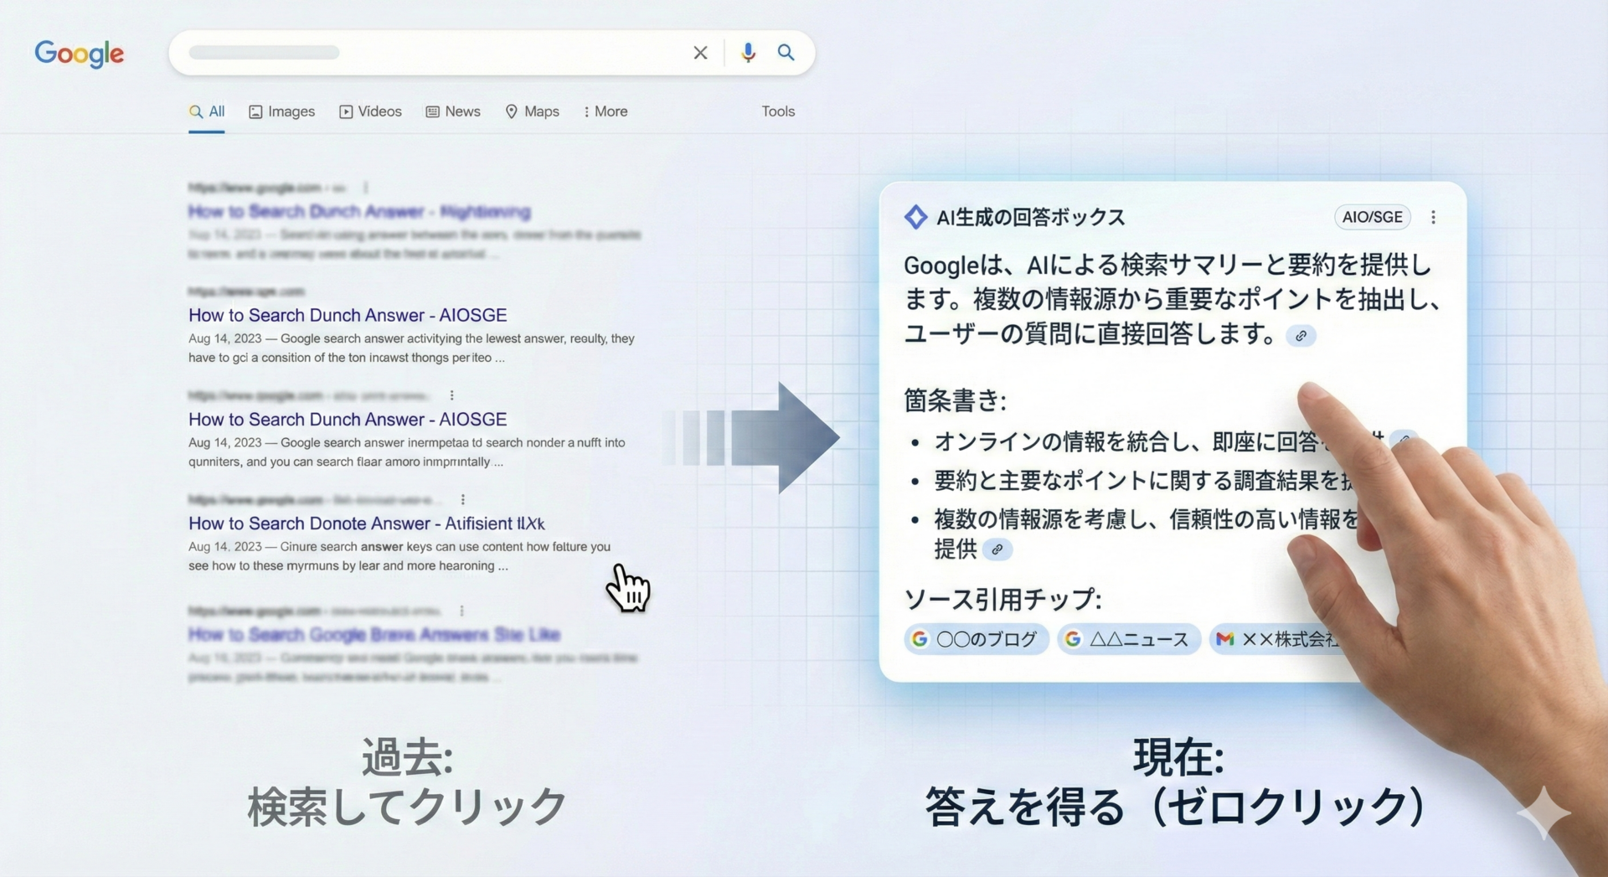Click the G icon on 〇〇のブログ chip
This screenshot has width=1608, height=877.
pyautogui.click(x=919, y=639)
